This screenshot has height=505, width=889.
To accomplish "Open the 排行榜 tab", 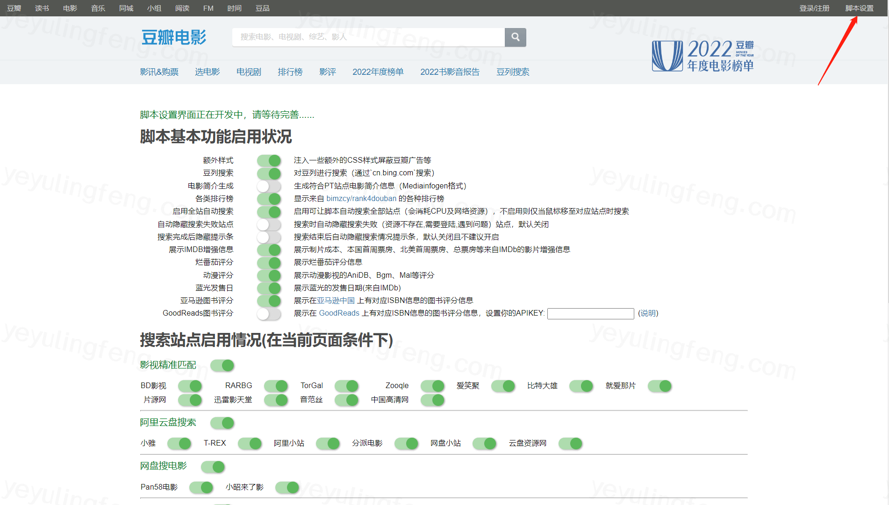I will 290,72.
